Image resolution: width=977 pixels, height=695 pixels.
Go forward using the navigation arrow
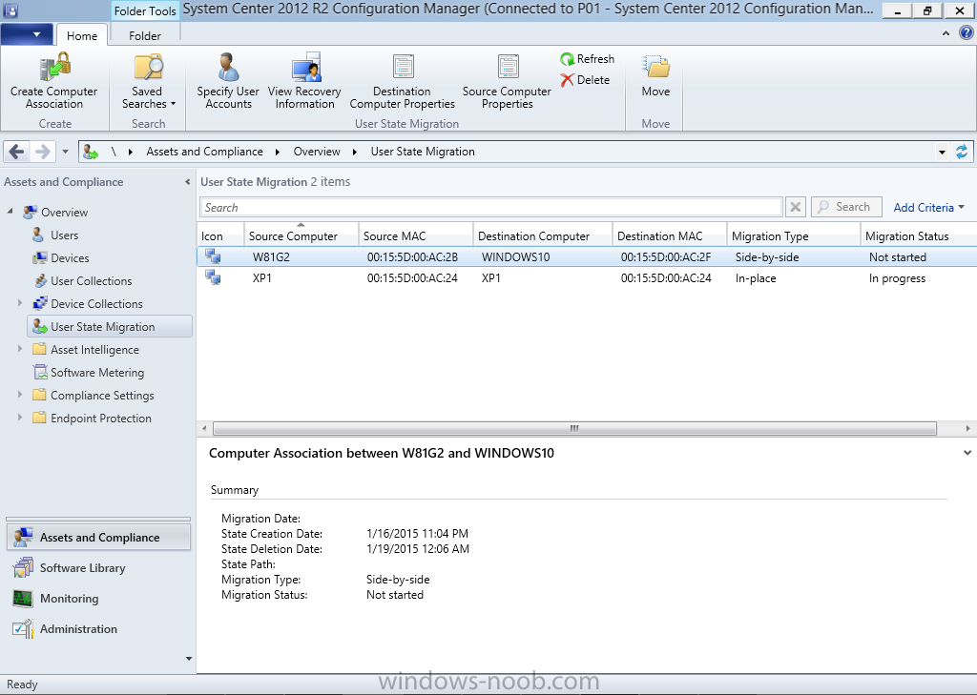coord(42,152)
